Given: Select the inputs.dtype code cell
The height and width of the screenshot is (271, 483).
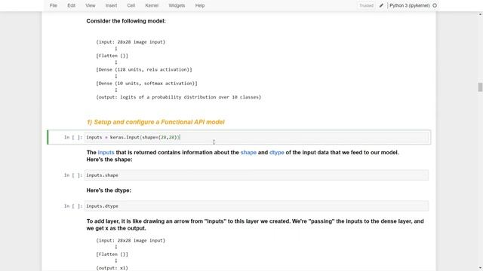Looking at the screenshot, I should click(257, 206).
